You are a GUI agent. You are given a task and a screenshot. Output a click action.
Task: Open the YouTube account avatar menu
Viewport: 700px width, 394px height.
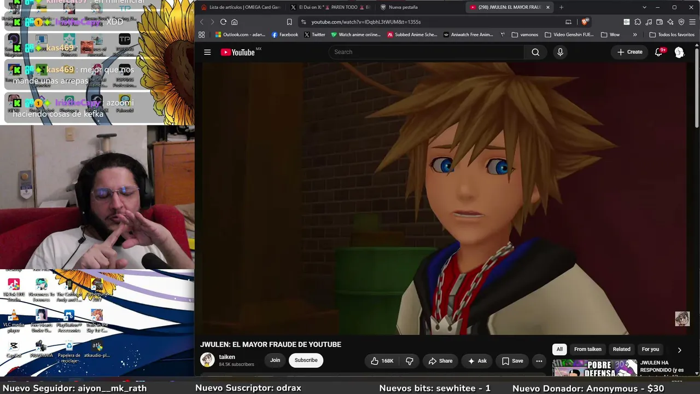pos(679,52)
